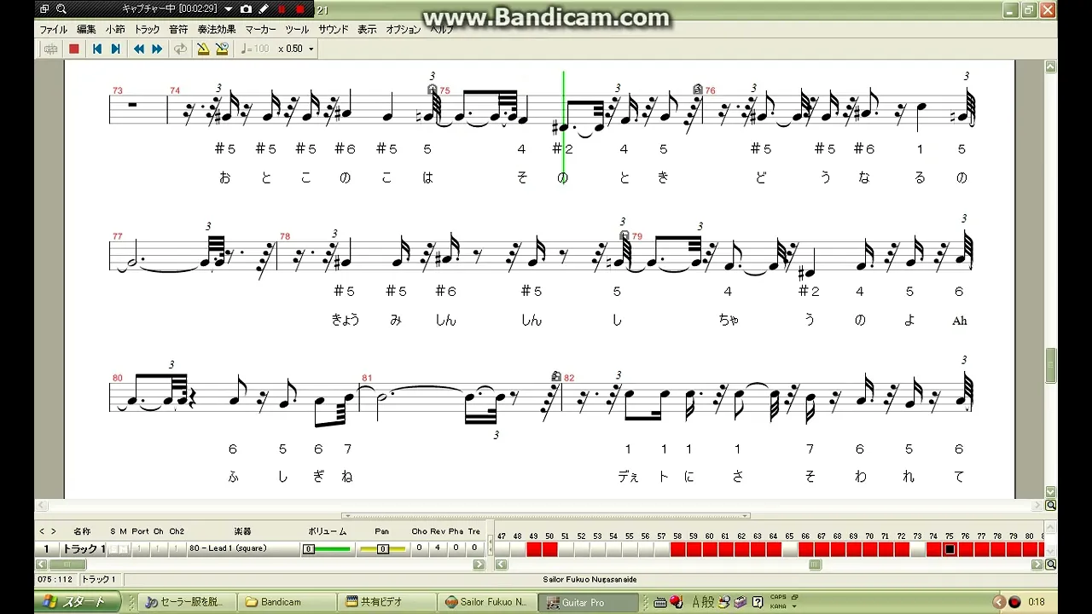Image resolution: width=1092 pixels, height=614 pixels.
Task: Toggle the metronome count-in icon
Action: pyautogui.click(x=222, y=49)
